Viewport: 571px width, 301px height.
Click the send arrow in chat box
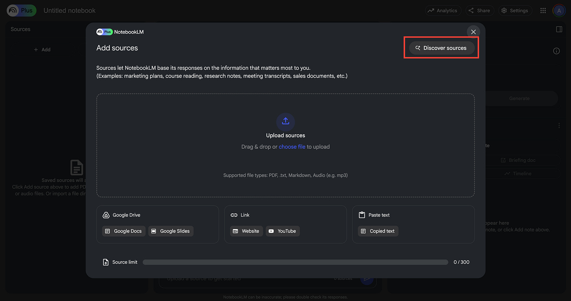pyautogui.click(x=367, y=278)
